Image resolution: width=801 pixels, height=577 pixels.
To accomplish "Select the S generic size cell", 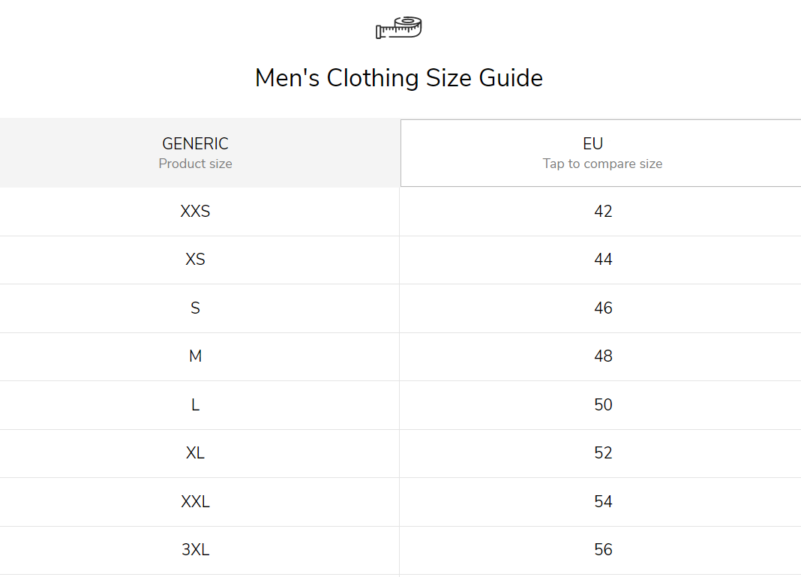I will point(196,308).
